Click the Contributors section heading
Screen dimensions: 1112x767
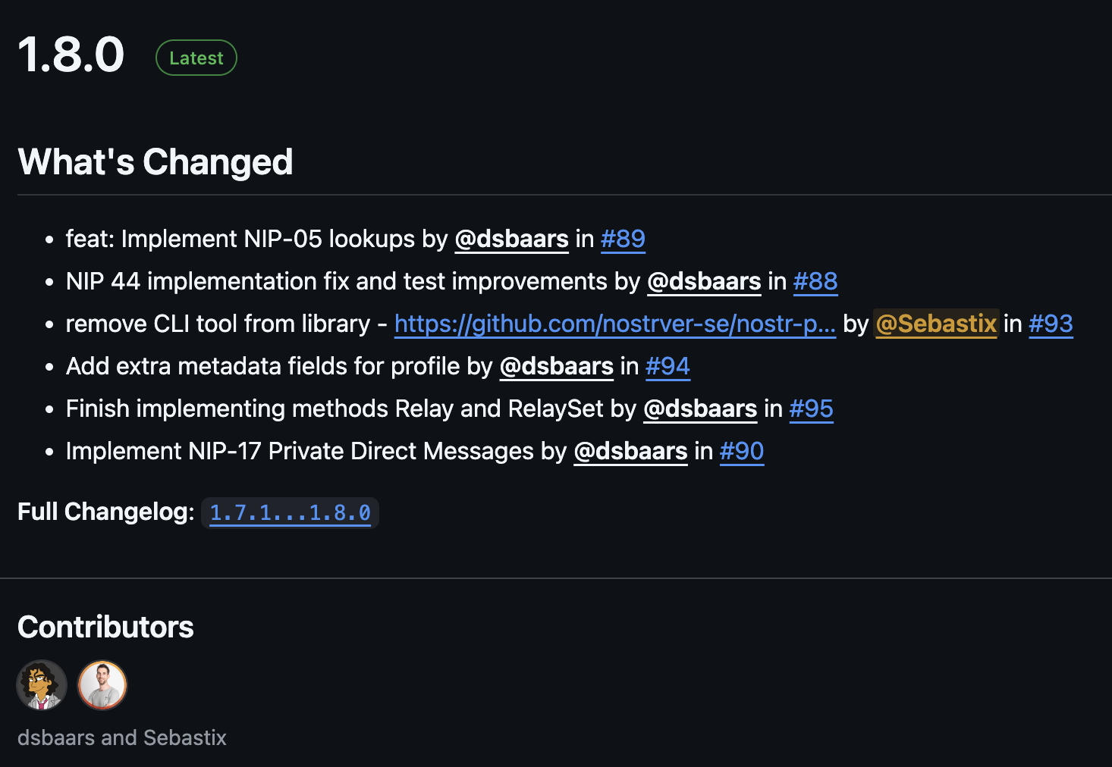105,628
